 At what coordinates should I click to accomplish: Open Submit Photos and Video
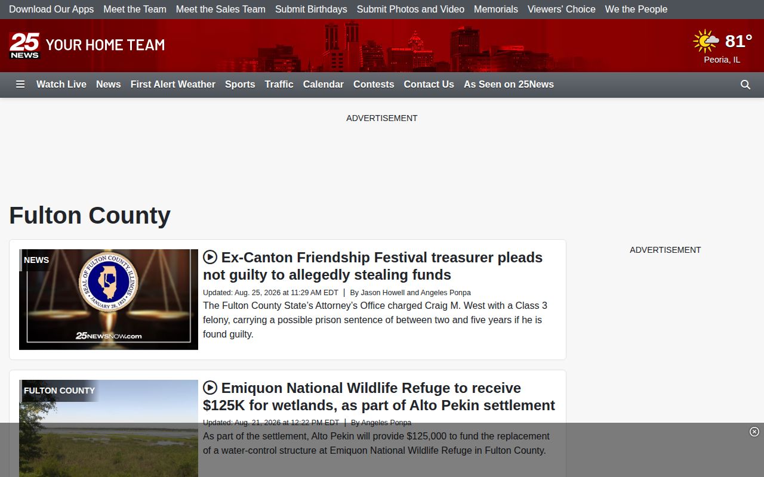pos(411,10)
